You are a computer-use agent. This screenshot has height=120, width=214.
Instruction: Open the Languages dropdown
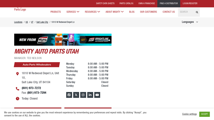(190, 22)
